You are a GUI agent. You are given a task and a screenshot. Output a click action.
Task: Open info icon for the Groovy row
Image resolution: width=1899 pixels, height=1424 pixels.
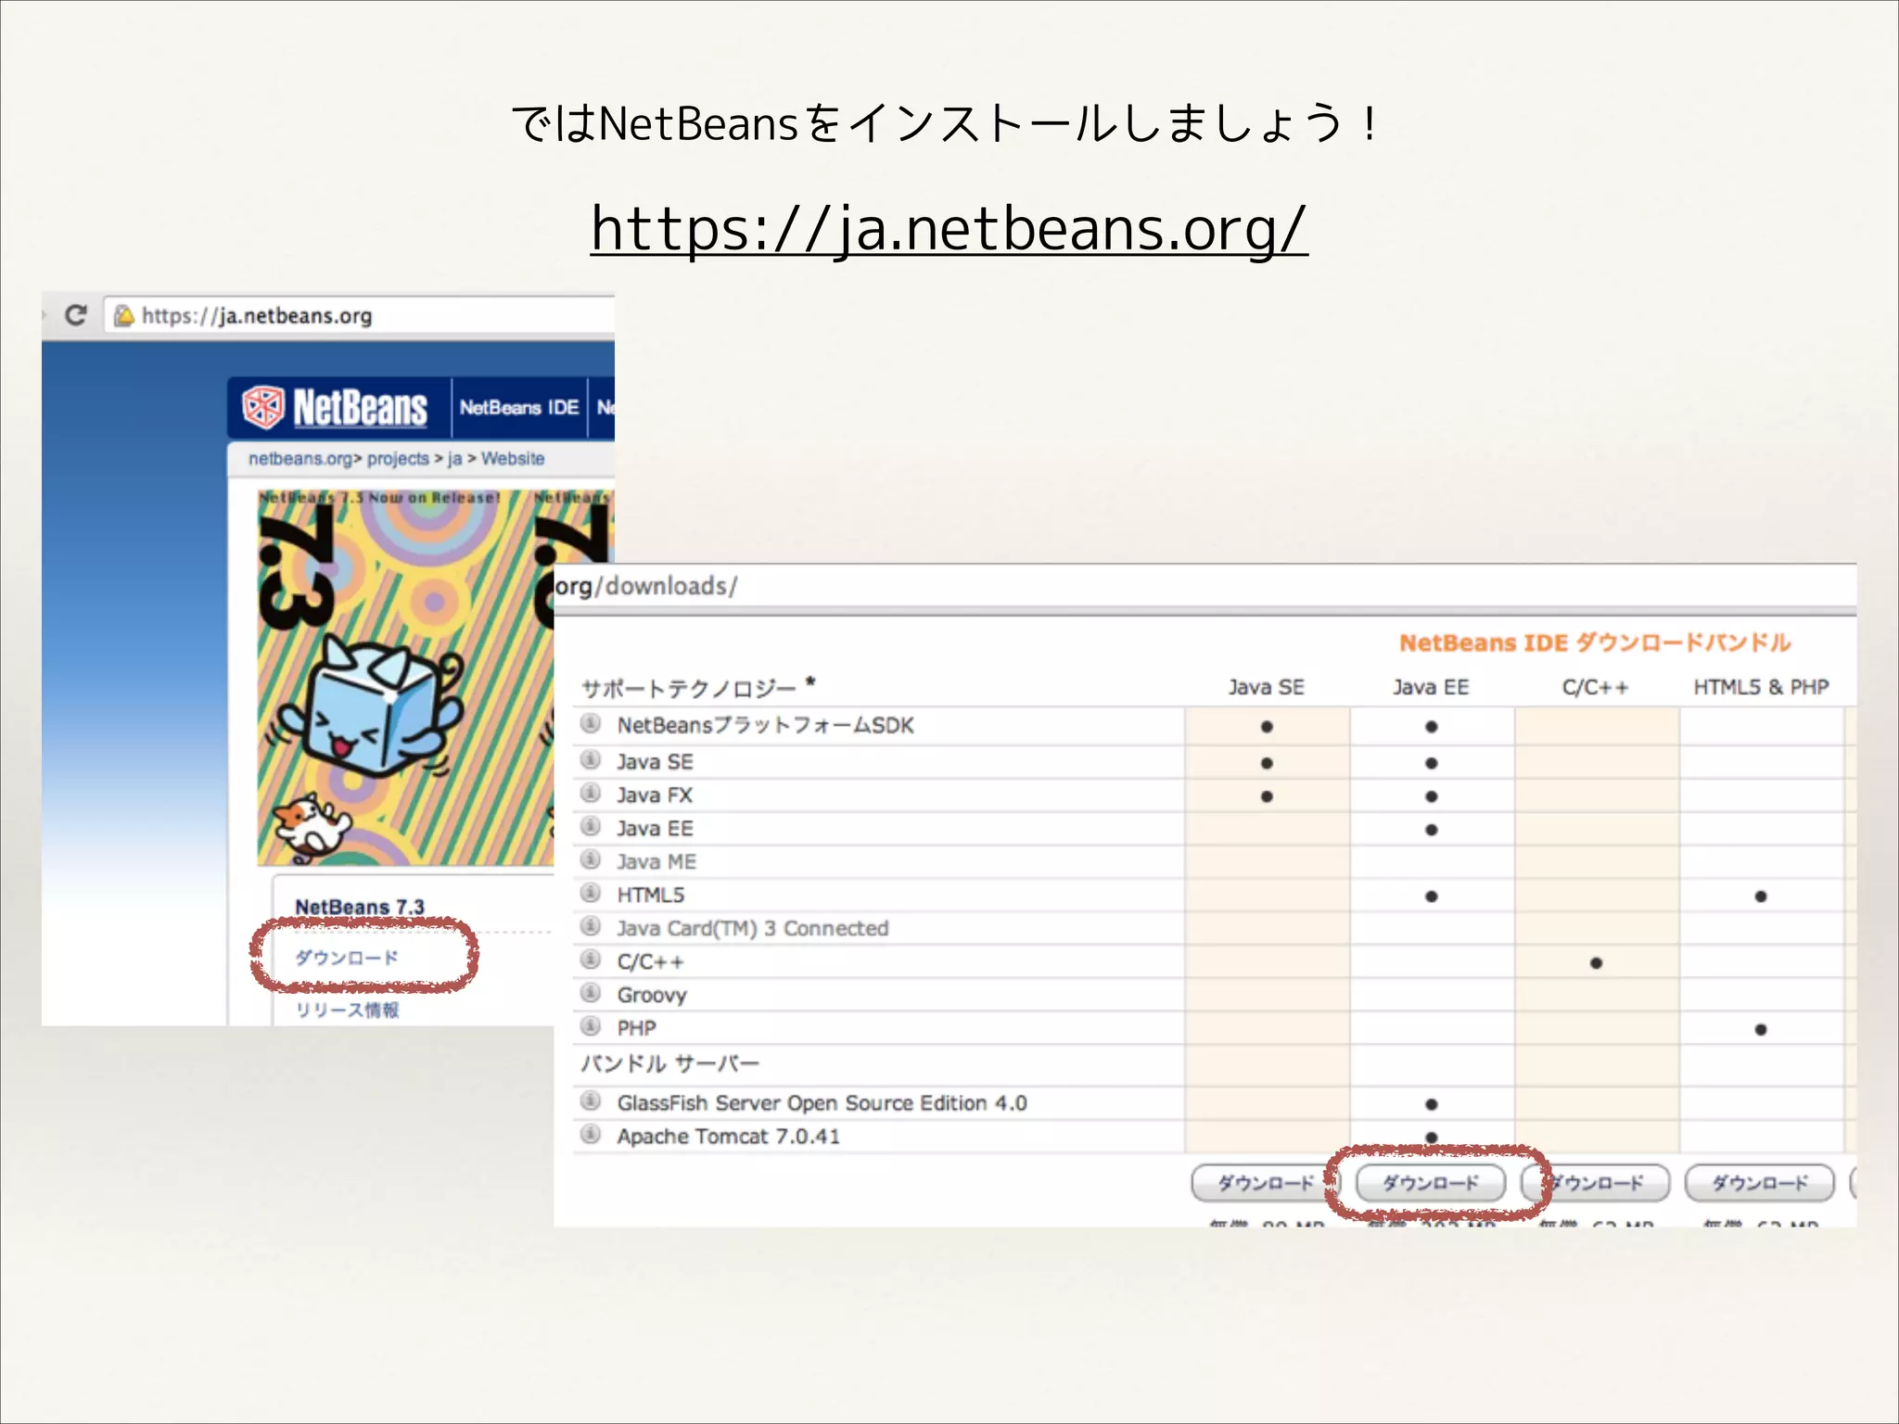(x=591, y=994)
